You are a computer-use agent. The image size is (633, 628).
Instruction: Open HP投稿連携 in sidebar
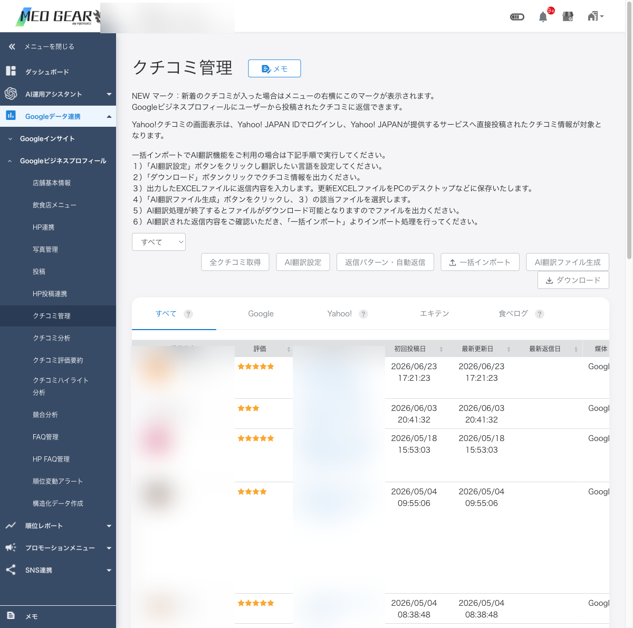point(50,294)
